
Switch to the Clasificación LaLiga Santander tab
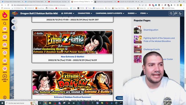coord(105,2)
